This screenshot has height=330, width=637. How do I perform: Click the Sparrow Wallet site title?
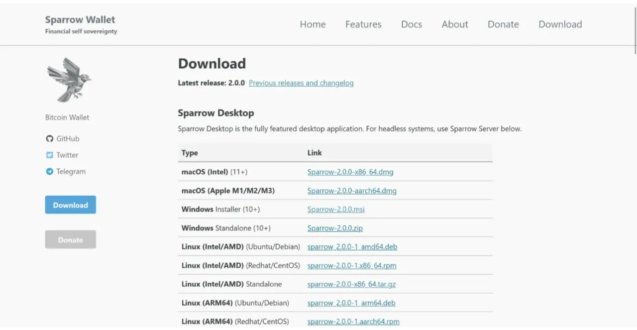coord(80,20)
